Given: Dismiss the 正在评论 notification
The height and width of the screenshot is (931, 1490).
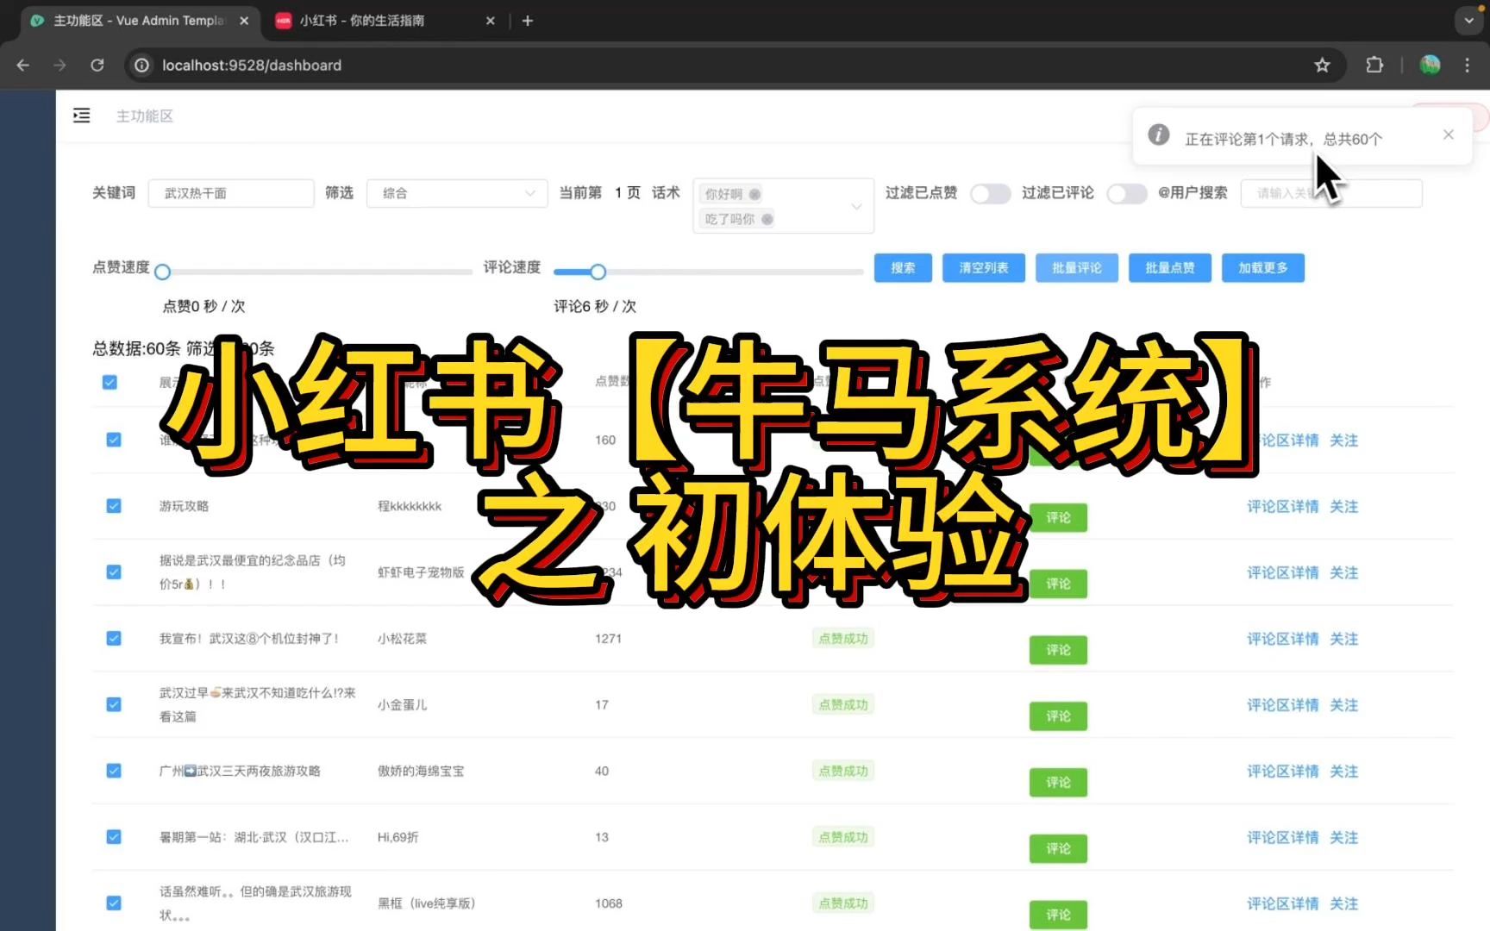Looking at the screenshot, I should [1449, 134].
